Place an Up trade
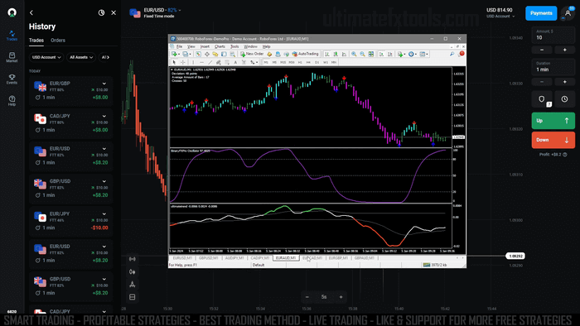 pyautogui.click(x=553, y=121)
